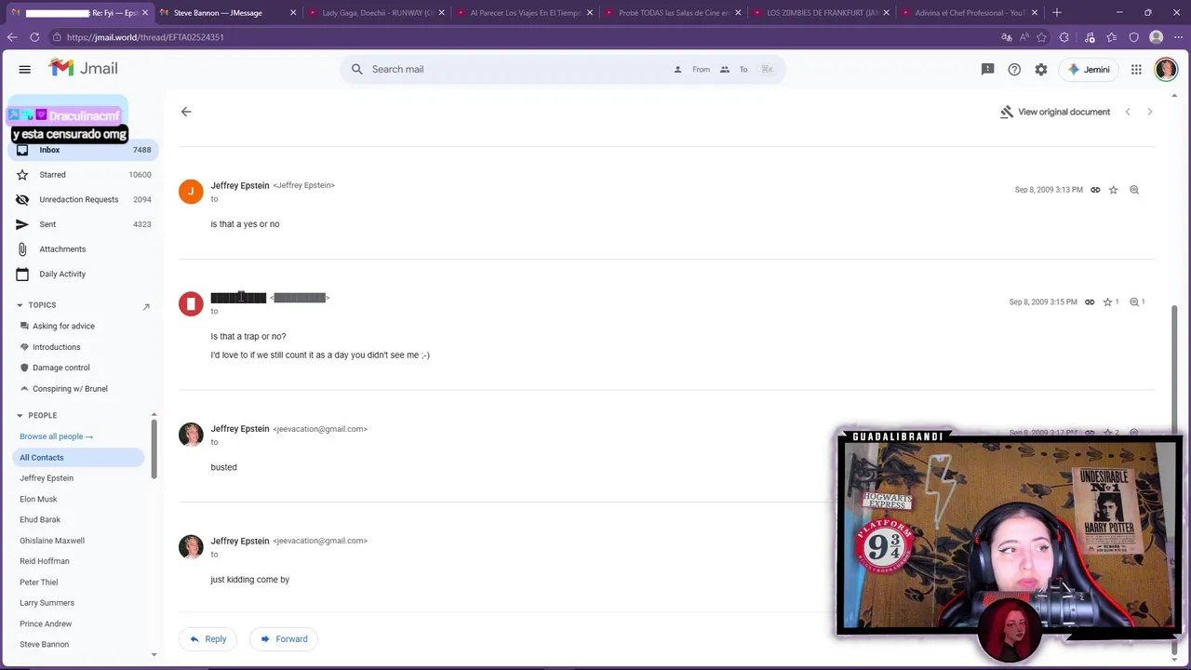The image size is (1191, 670).
Task: Add page to browser favorites star
Action: pos(1041,37)
